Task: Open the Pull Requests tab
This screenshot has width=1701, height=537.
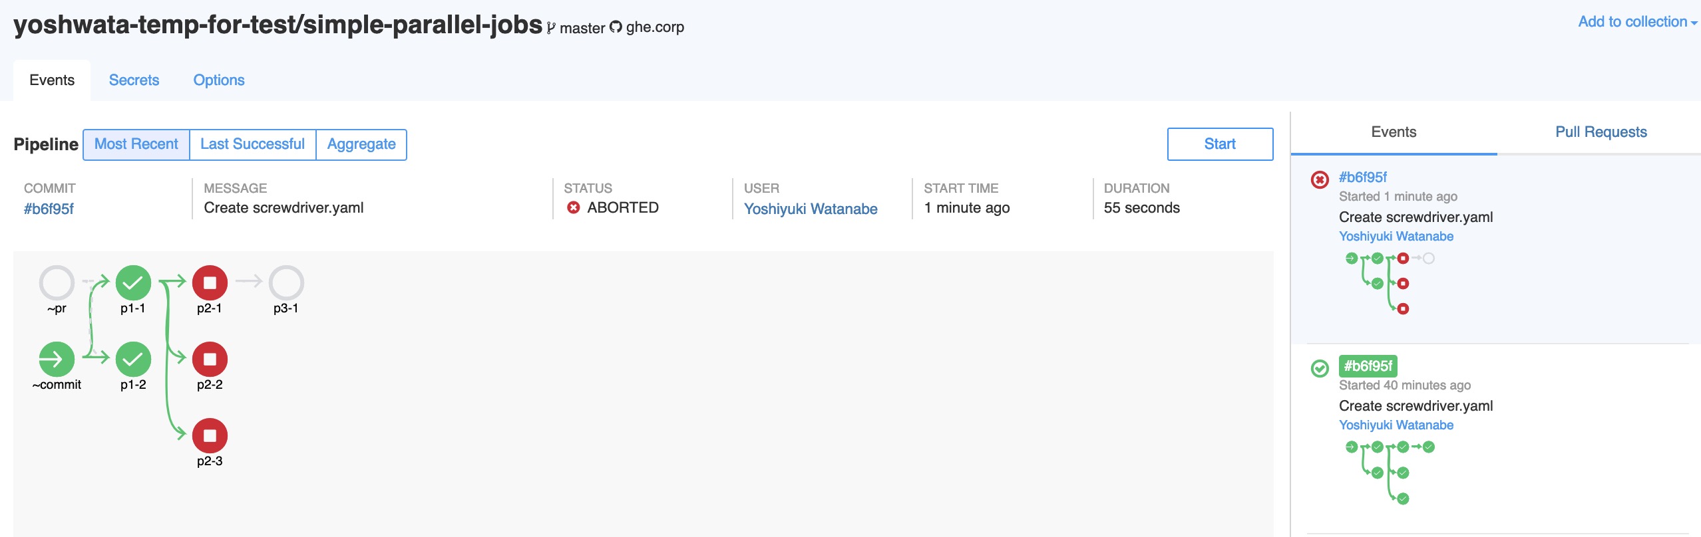Action: tap(1601, 132)
